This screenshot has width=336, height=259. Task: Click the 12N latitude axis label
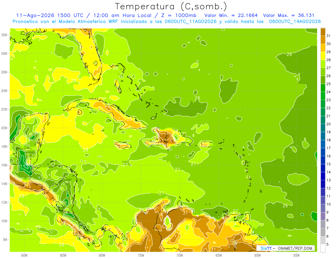click(4, 202)
